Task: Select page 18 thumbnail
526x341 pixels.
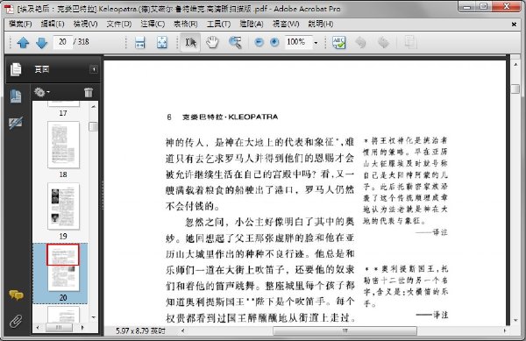Action: (x=63, y=145)
